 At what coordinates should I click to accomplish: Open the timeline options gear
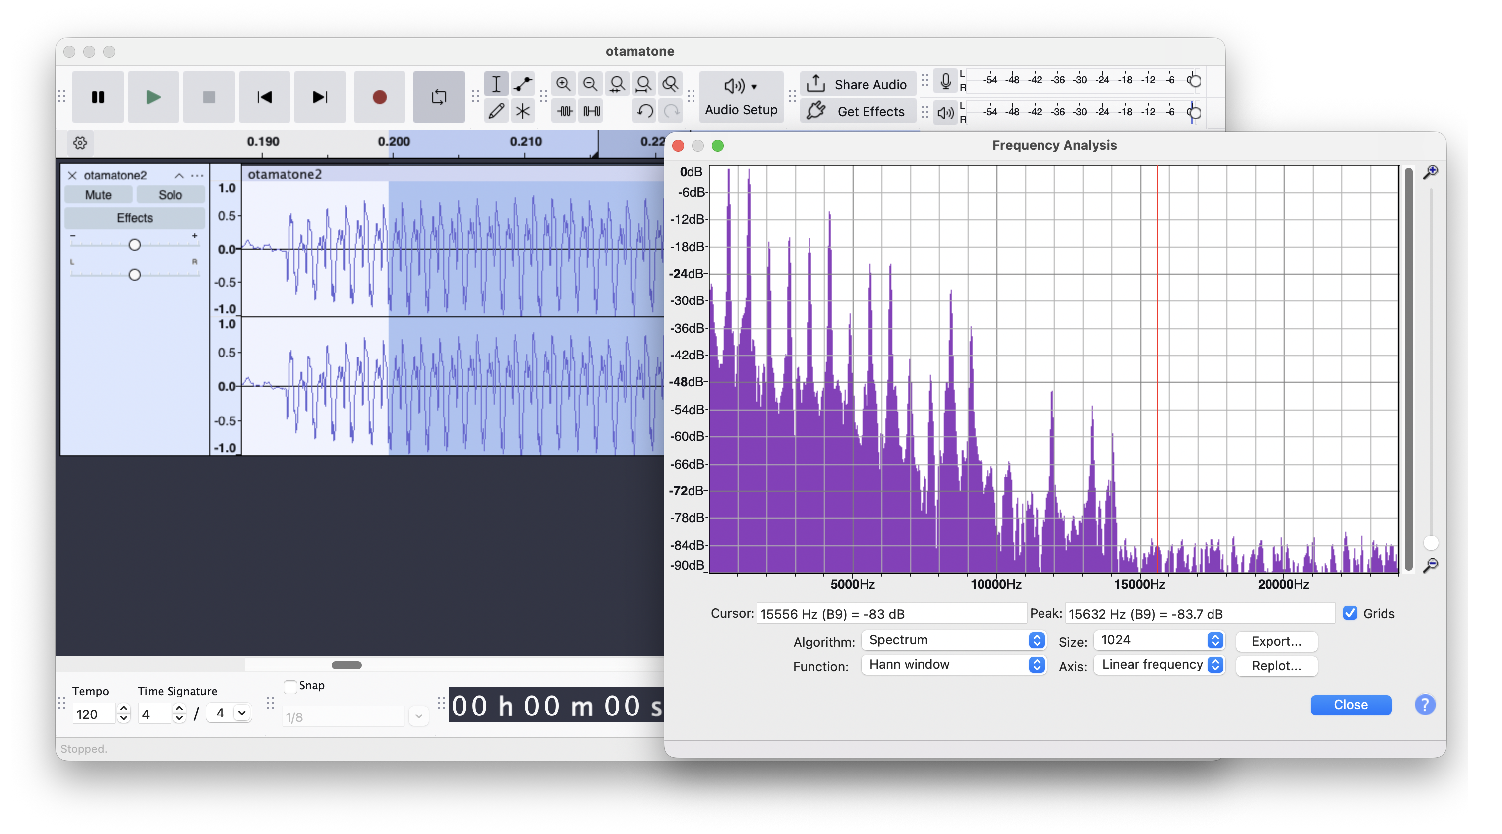80,142
